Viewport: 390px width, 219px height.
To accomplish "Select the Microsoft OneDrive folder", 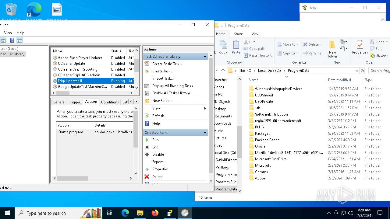I will pyautogui.click(x=271, y=159).
